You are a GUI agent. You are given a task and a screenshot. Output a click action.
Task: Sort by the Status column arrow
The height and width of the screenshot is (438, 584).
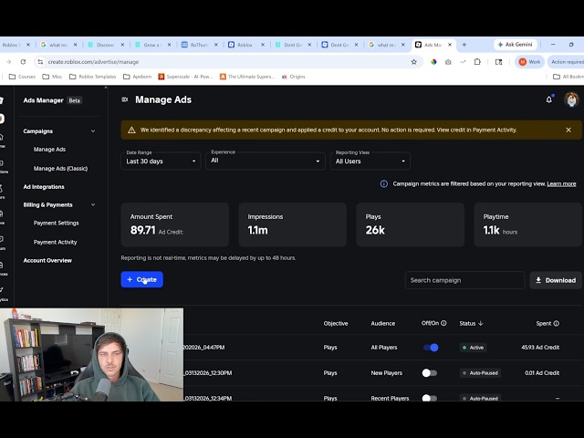pos(481,323)
